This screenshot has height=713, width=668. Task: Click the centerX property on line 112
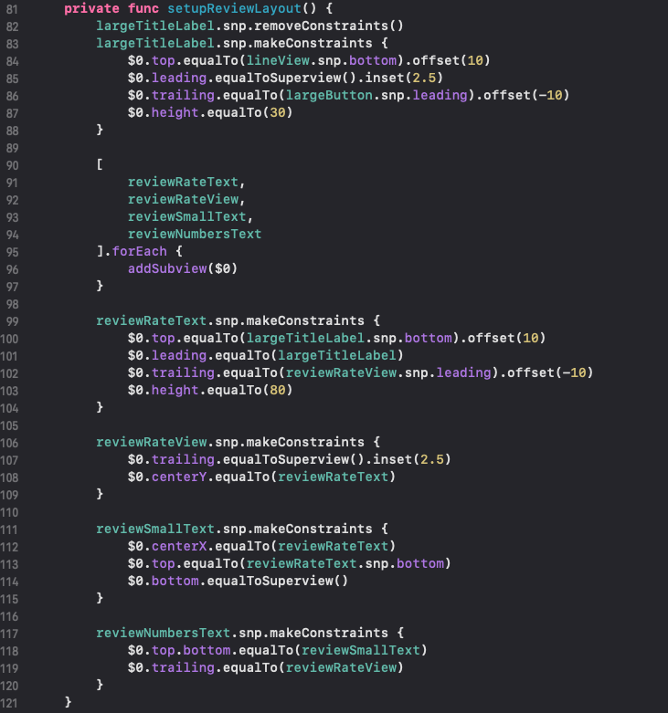179,546
